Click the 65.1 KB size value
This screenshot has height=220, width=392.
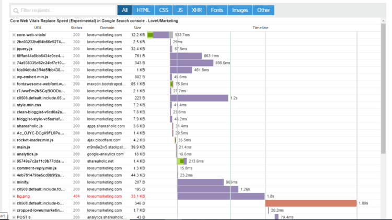138,84
